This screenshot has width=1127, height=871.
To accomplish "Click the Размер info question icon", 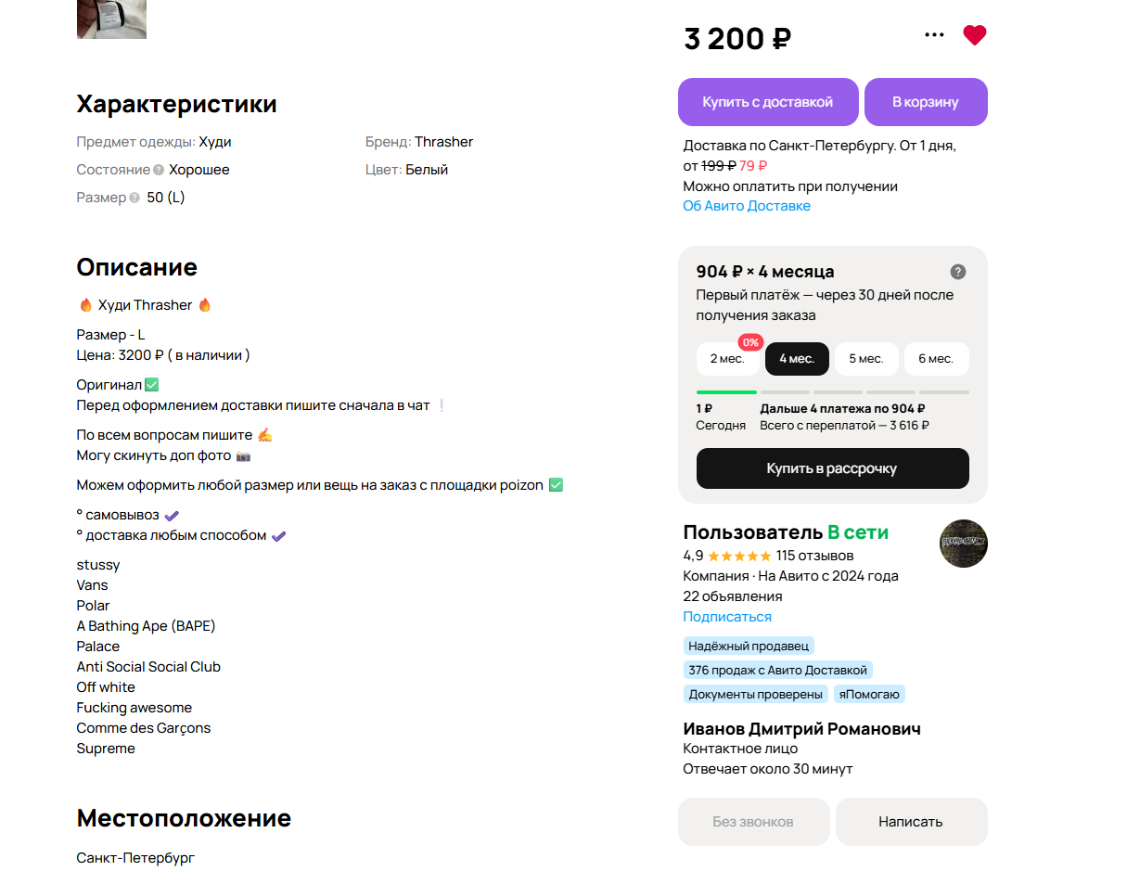I will [134, 198].
